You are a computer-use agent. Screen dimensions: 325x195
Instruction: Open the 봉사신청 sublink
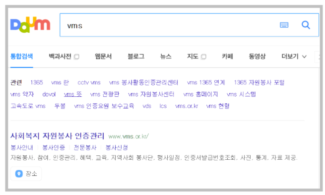pos(117,147)
